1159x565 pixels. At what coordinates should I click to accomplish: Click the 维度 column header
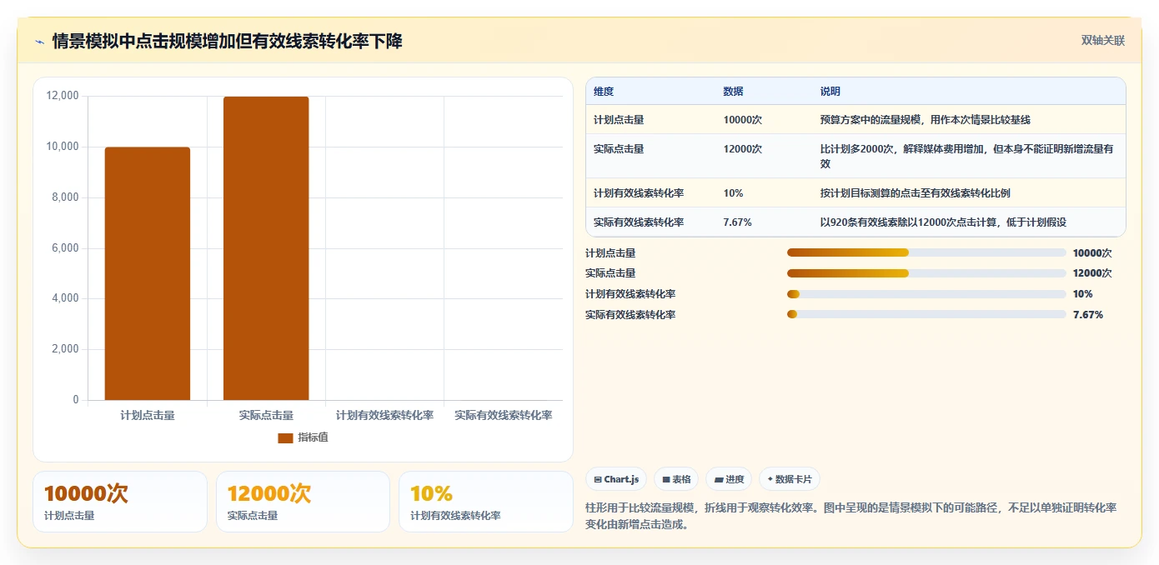tap(604, 92)
